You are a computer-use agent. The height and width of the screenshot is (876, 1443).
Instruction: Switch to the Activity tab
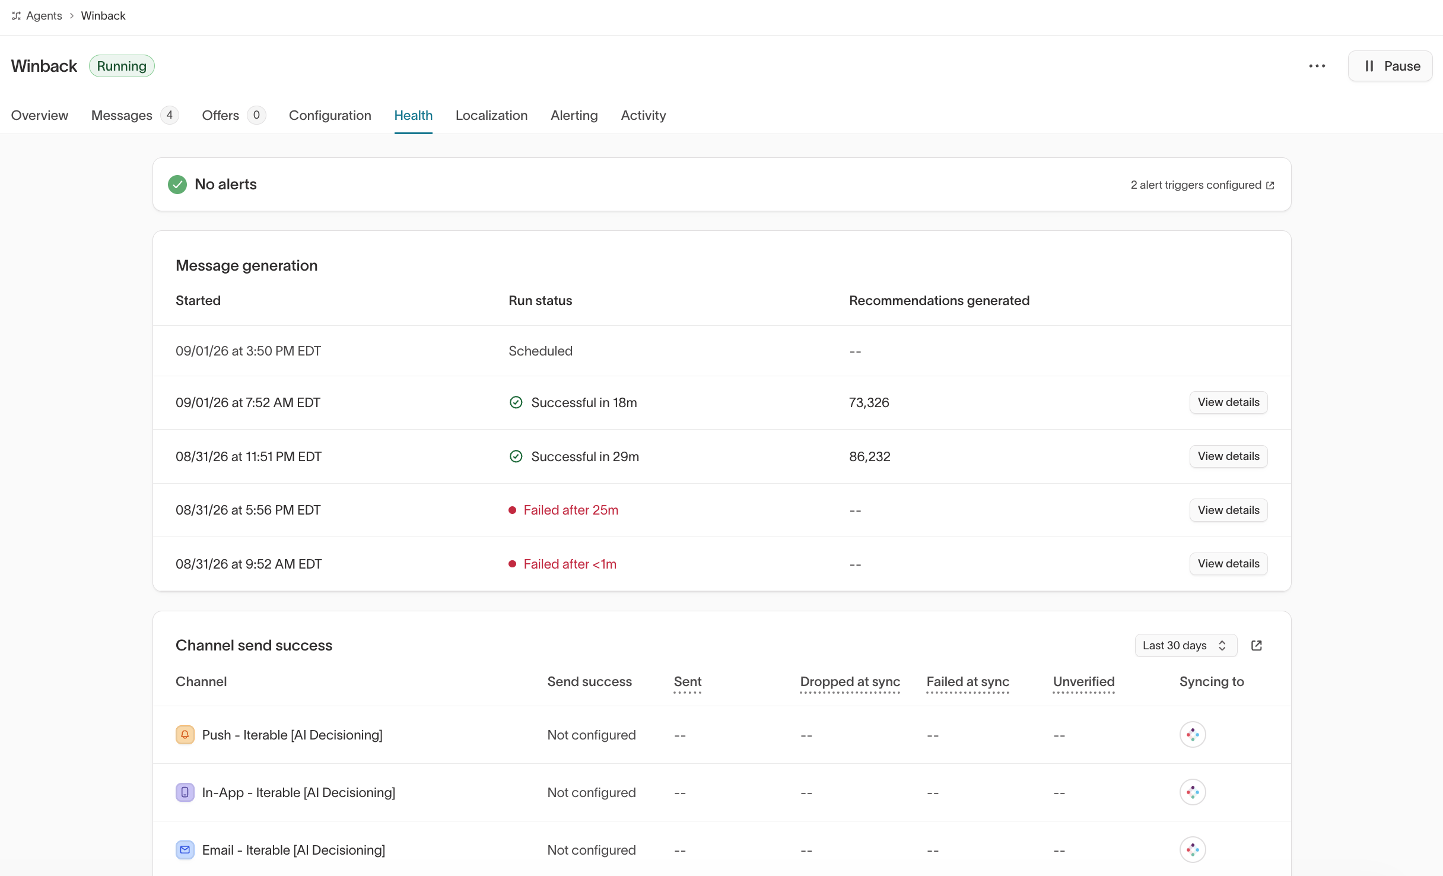643,115
